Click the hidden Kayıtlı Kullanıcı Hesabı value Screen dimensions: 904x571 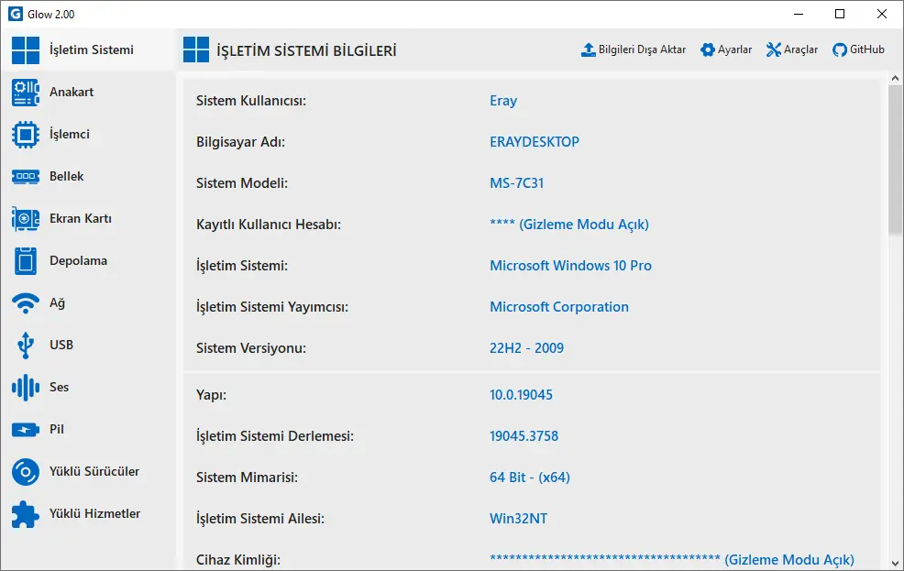click(569, 225)
